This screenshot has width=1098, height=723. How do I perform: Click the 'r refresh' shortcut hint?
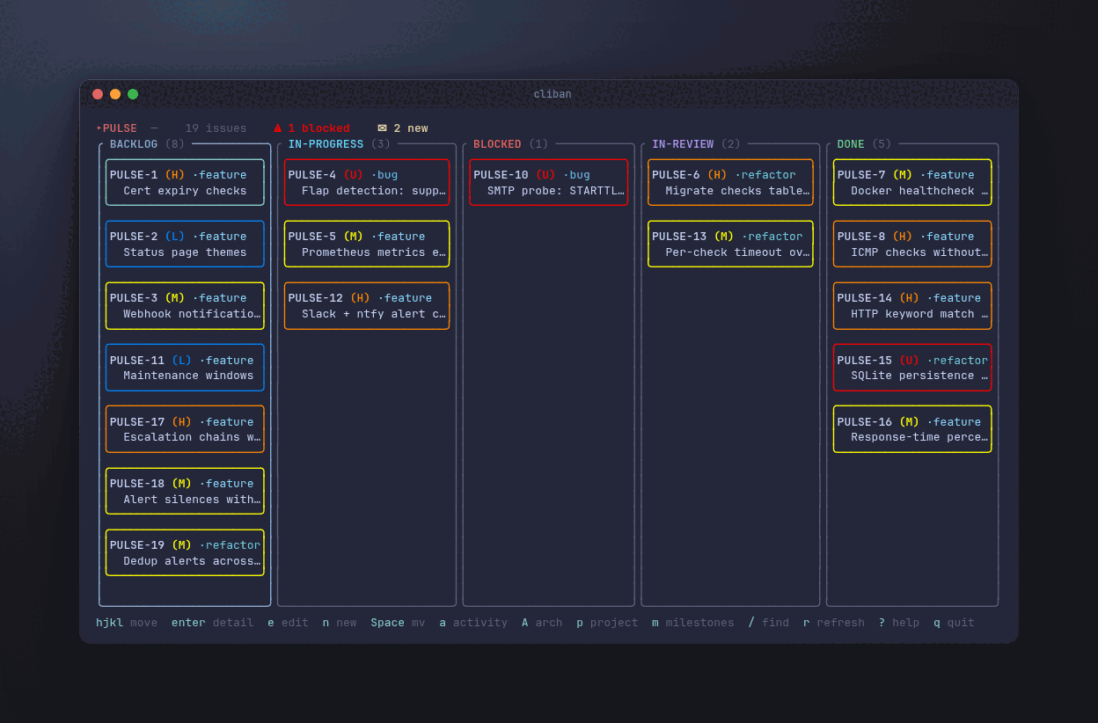point(834,623)
